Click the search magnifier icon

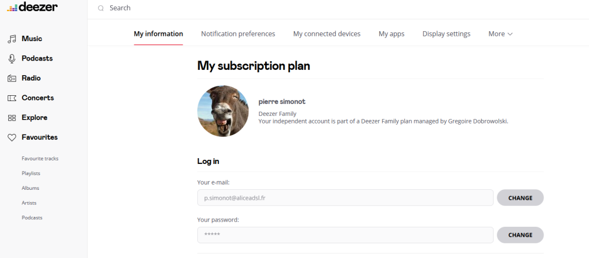(101, 8)
